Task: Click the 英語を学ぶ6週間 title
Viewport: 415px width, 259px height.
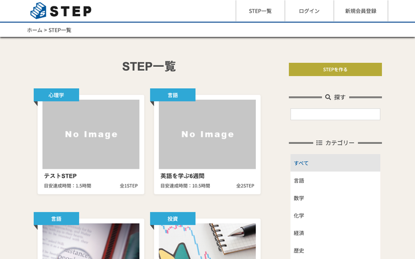Action: click(x=182, y=176)
